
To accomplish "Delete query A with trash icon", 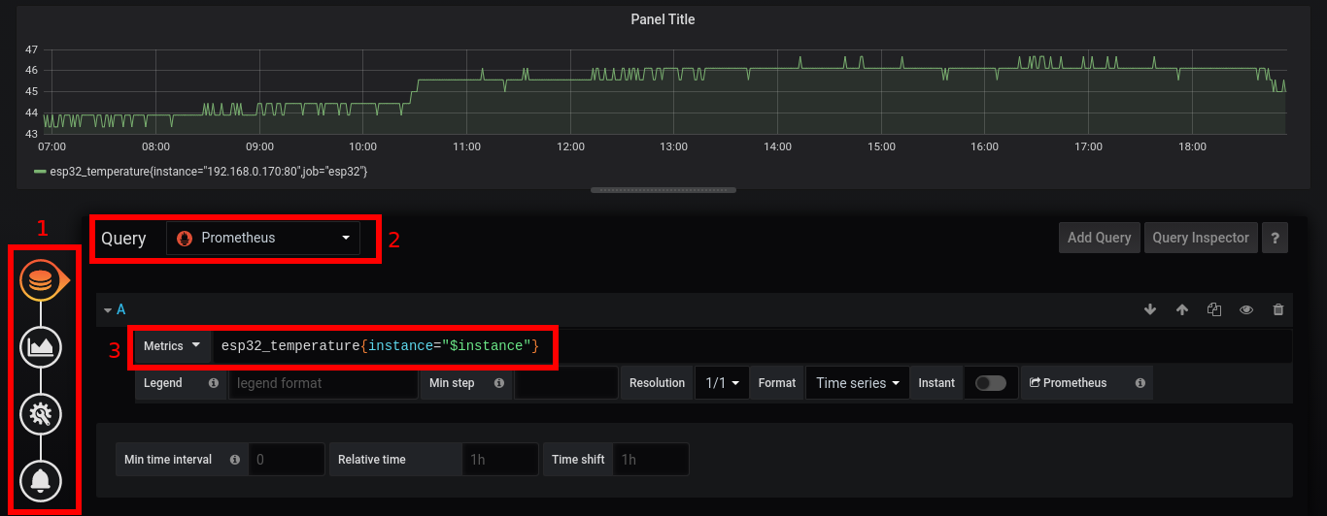I will point(1277,309).
